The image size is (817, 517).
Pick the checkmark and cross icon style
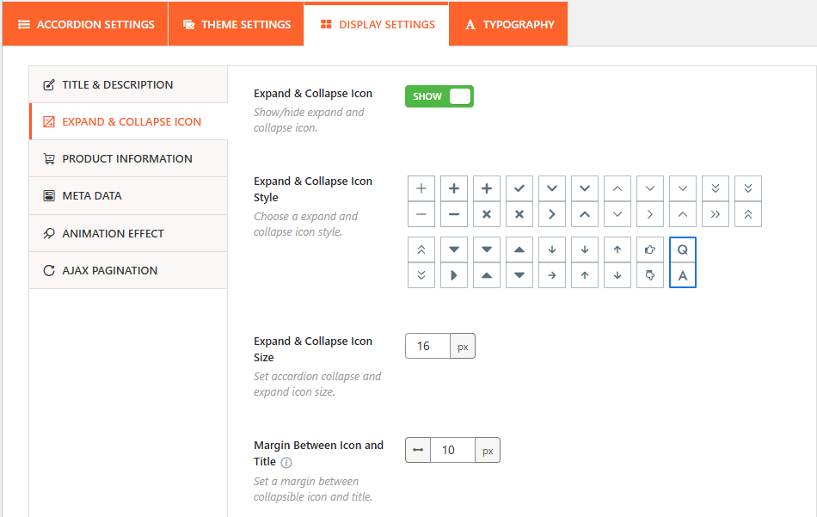(519, 200)
